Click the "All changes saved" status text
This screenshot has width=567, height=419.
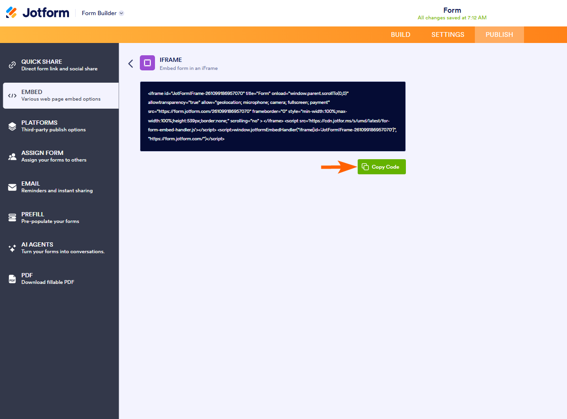tap(452, 18)
